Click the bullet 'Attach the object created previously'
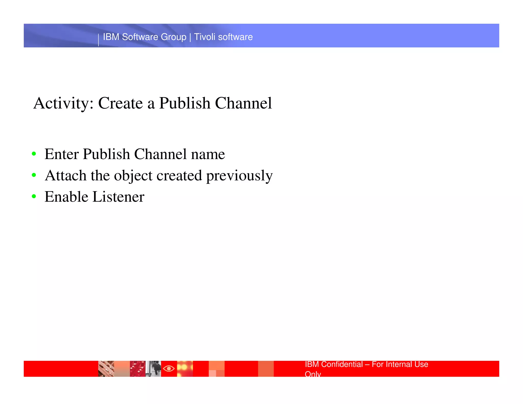523x404 pixels. 159,176
